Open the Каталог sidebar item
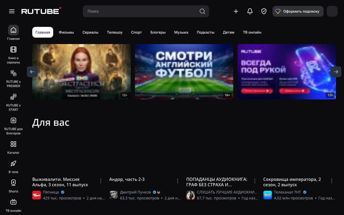The height and width of the screenshot is (215, 344). click(13, 147)
